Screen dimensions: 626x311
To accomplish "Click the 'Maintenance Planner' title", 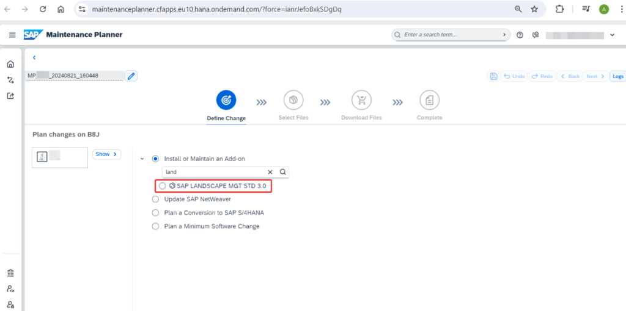I will tap(84, 35).
